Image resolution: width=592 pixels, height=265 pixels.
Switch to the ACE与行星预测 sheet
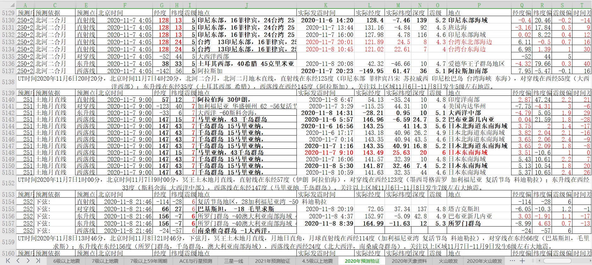click(196, 261)
